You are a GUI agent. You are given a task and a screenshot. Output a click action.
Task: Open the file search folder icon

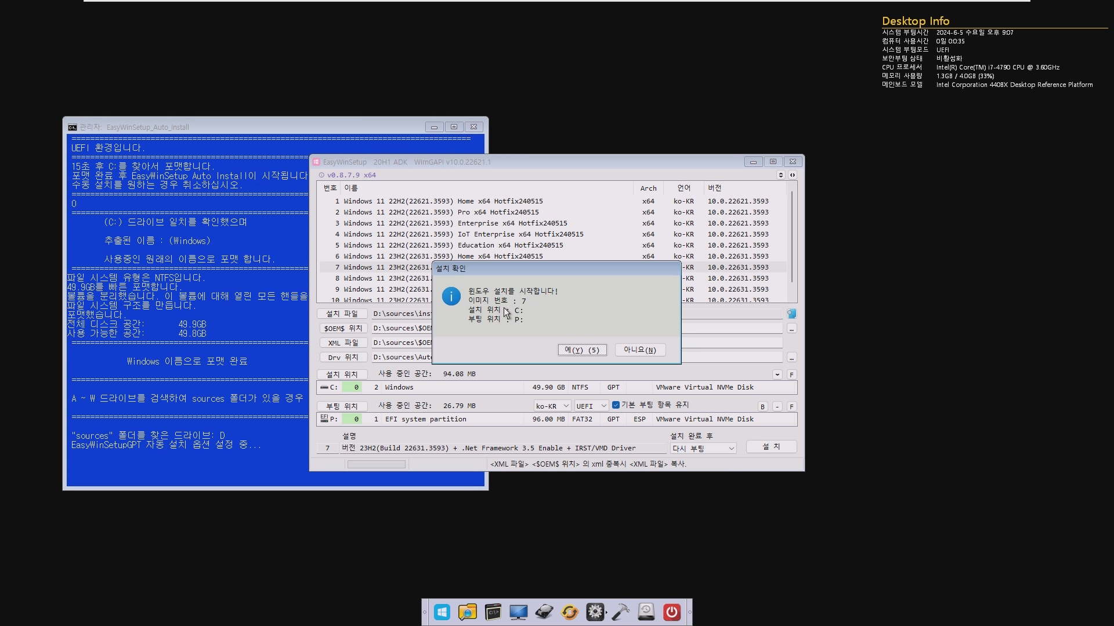coord(467,612)
